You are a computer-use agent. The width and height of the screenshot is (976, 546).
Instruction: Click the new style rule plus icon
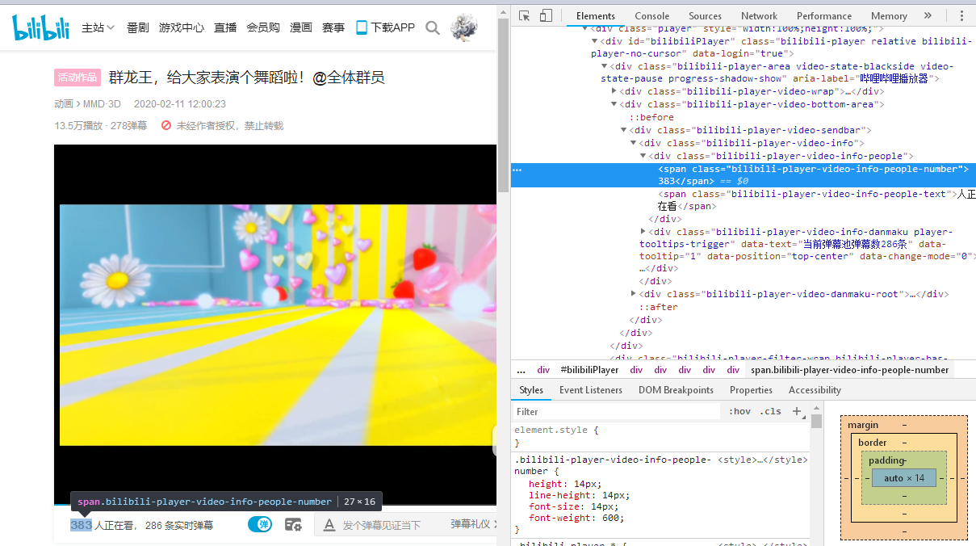[797, 411]
